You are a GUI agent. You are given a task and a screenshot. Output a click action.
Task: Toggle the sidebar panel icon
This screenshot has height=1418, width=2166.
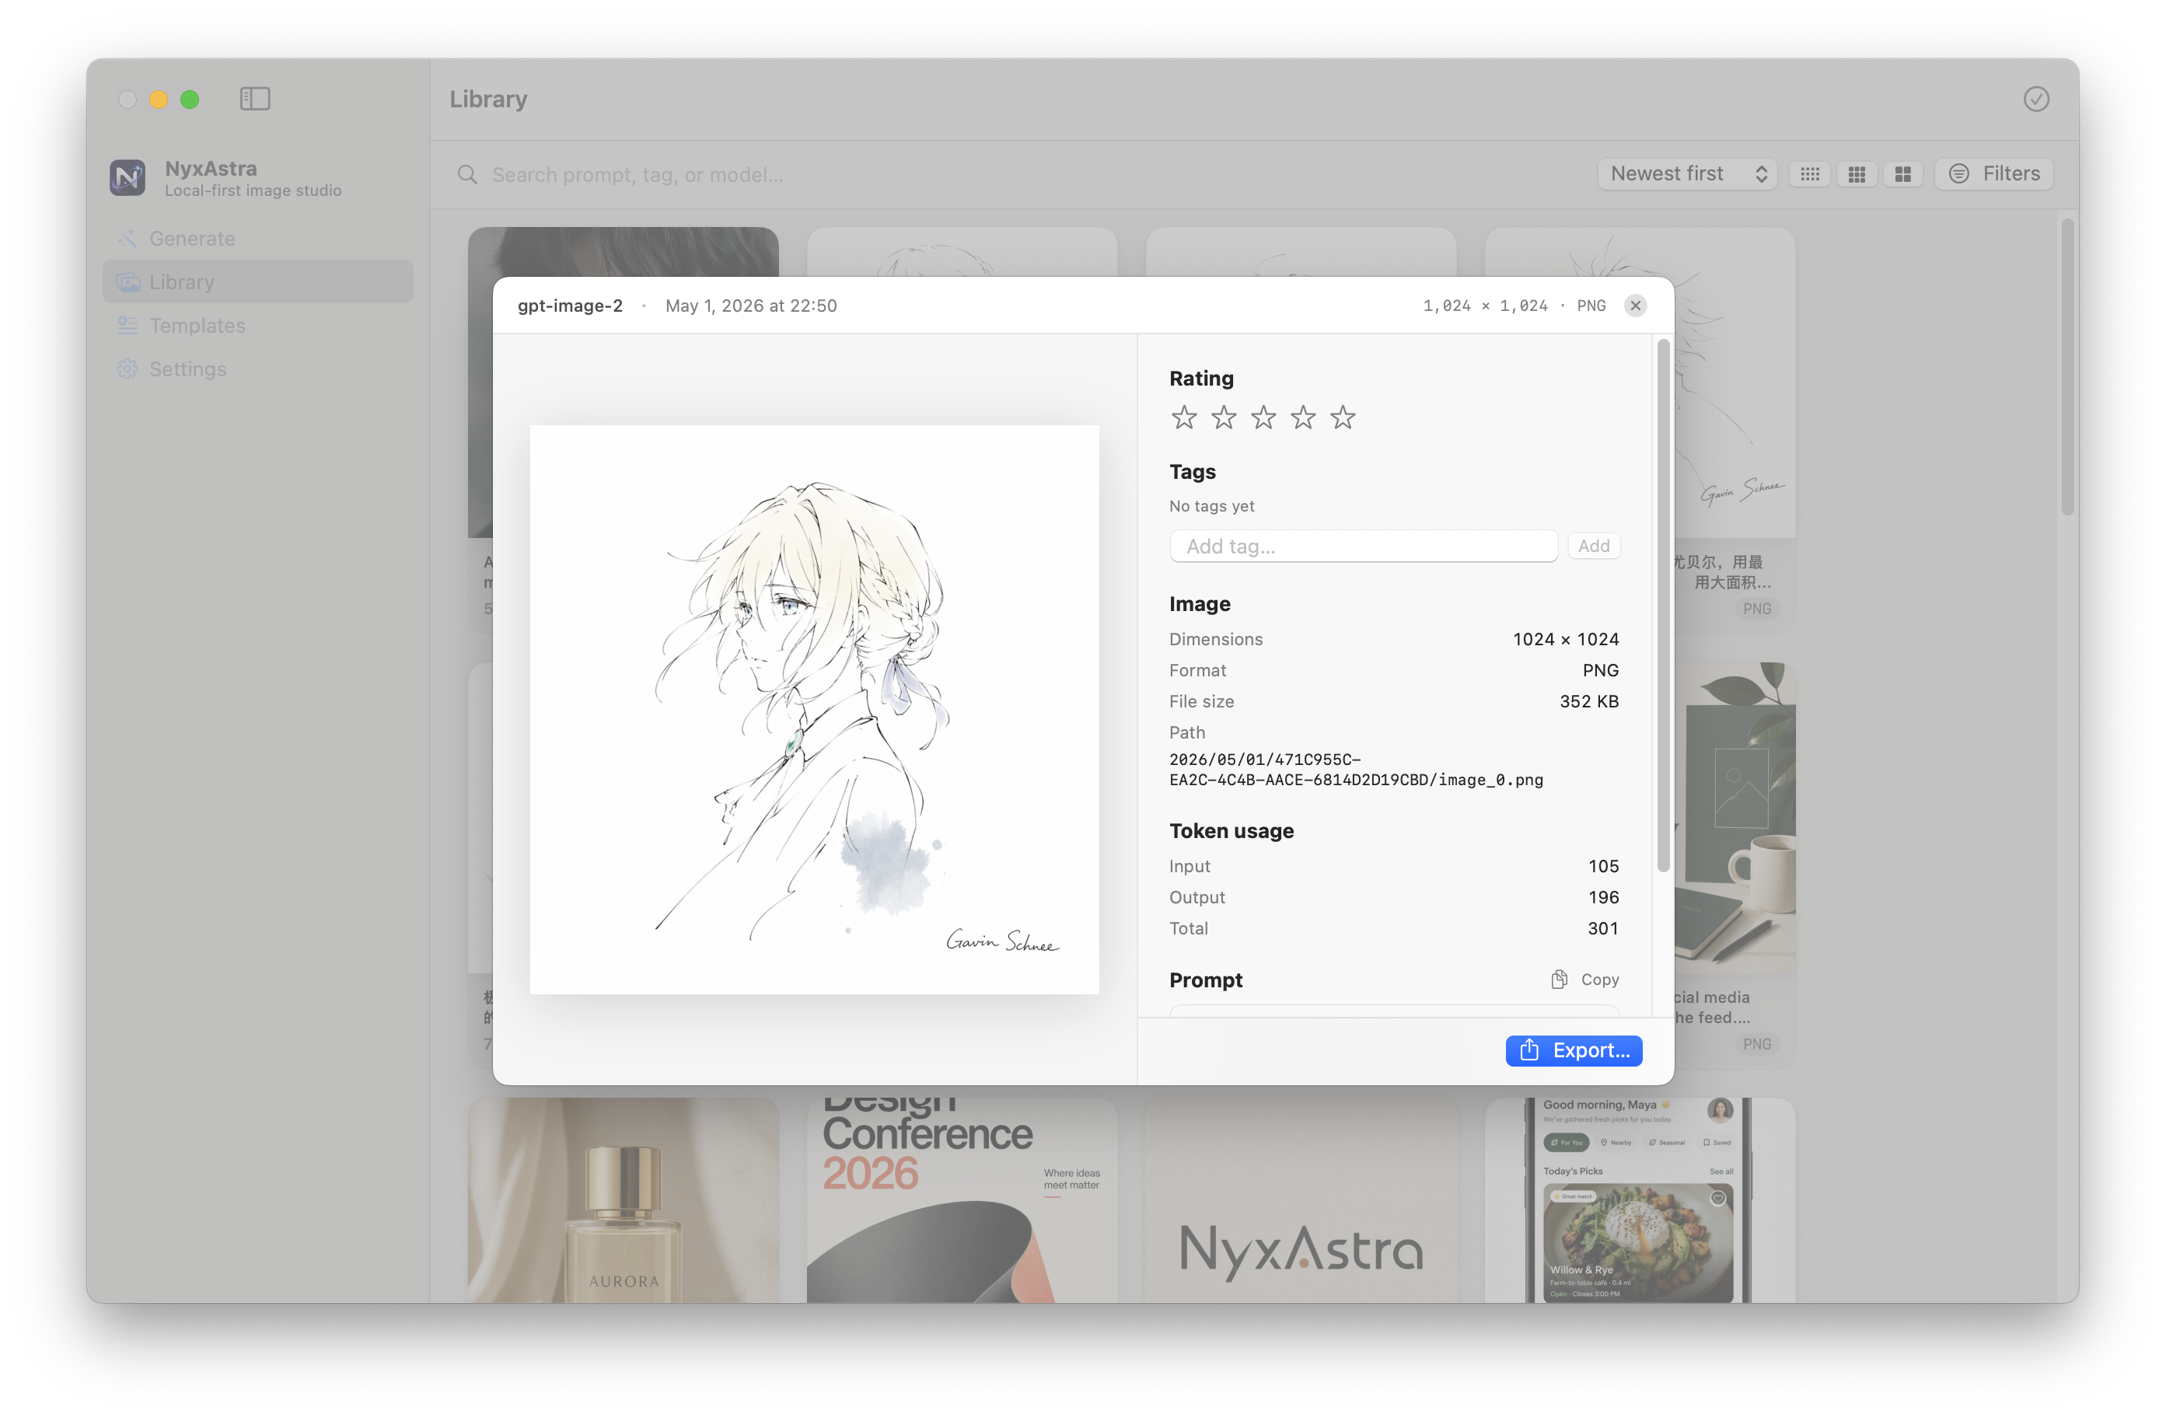(x=255, y=98)
